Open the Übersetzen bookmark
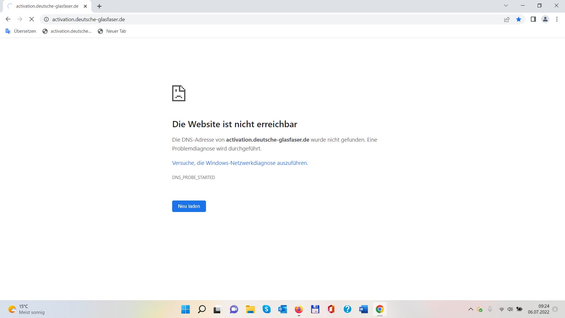This screenshot has height=318, width=565. click(21, 31)
